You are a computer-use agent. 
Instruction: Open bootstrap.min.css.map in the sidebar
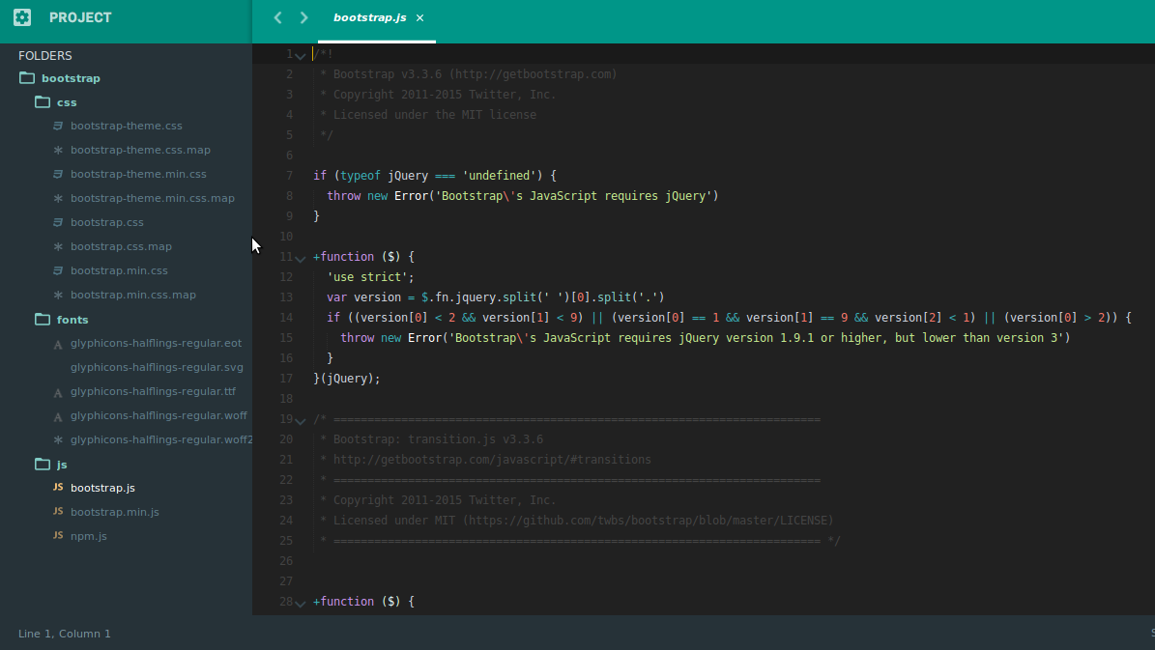click(132, 296)
